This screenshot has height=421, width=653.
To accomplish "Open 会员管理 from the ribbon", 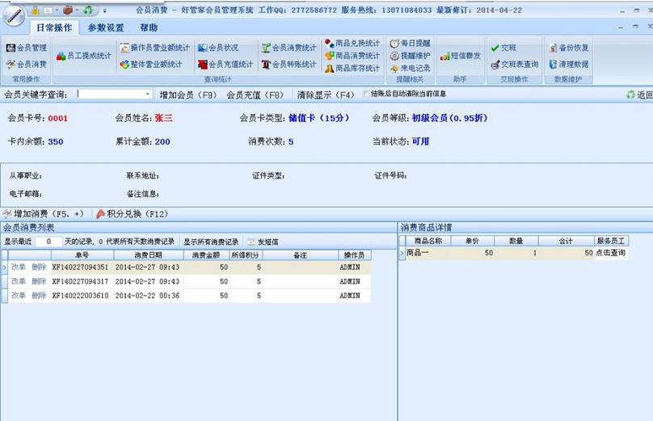I will pyautogui.click(x=27, y=48).
